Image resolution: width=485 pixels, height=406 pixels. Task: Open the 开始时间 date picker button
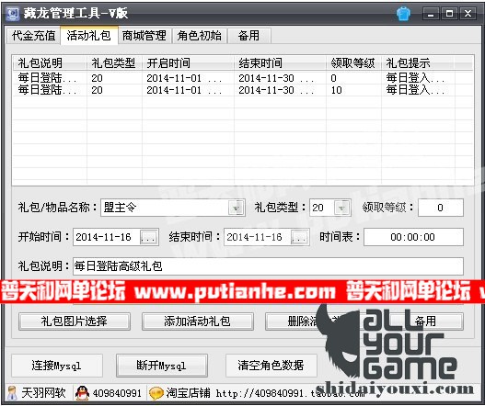point(148,237)
